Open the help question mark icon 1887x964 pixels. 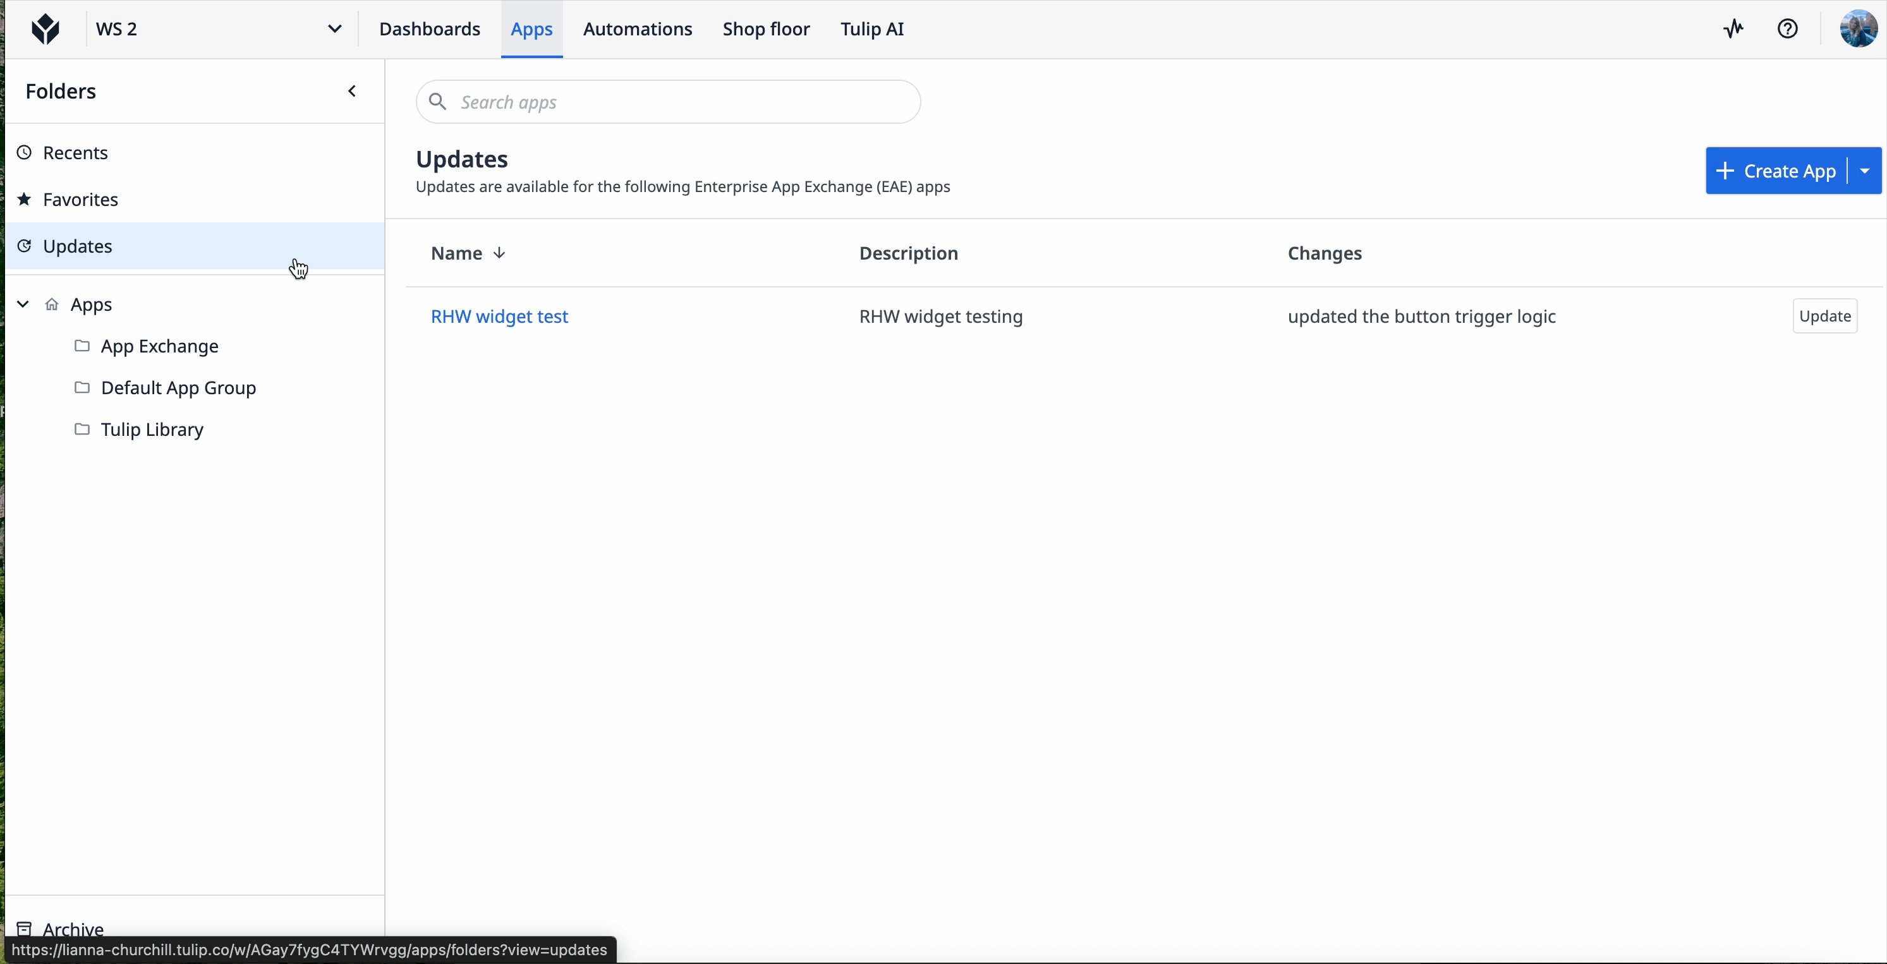[1787, 28]
